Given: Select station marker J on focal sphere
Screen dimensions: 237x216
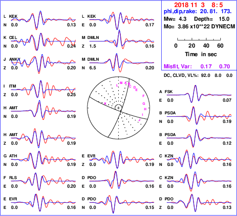Looking at the screenshot, I should [139, 120].
